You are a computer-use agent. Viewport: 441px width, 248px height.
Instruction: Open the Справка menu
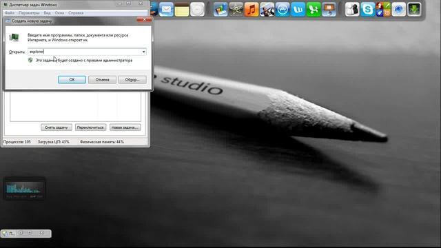coord(76,13)
